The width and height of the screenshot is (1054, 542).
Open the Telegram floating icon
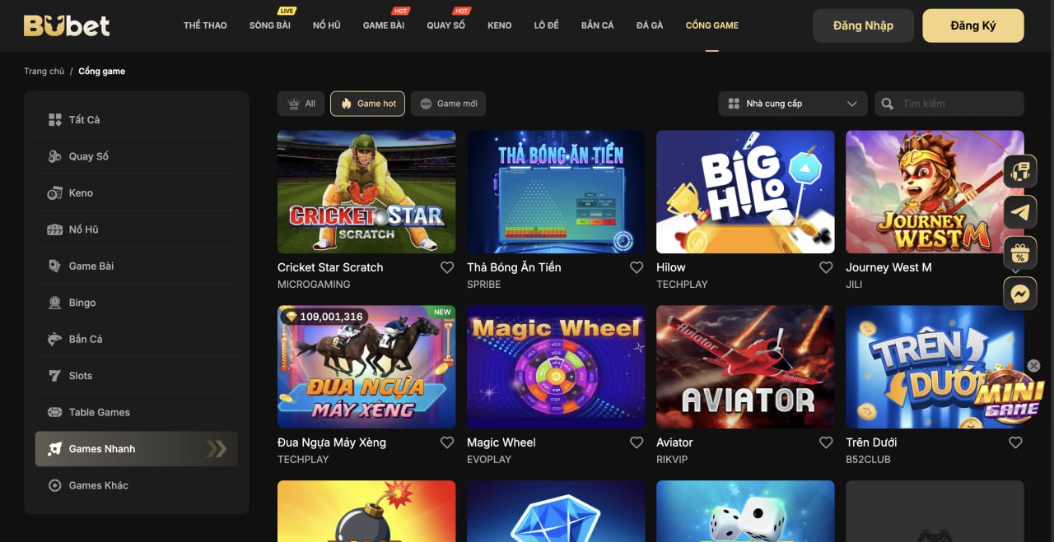pos(1020,212)
